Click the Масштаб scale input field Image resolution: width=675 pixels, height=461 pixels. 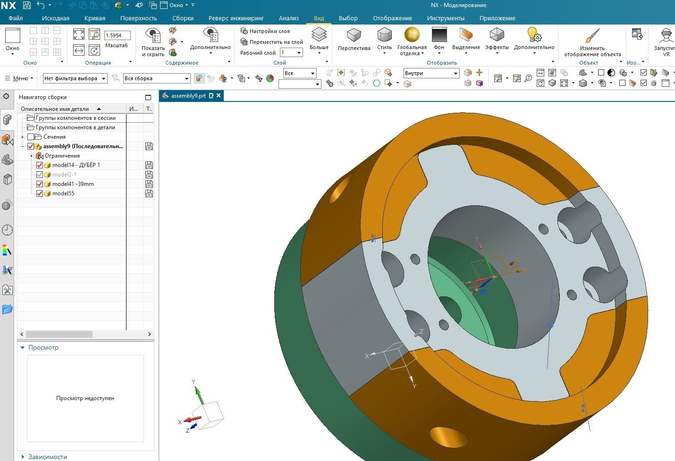coord(117,35)
